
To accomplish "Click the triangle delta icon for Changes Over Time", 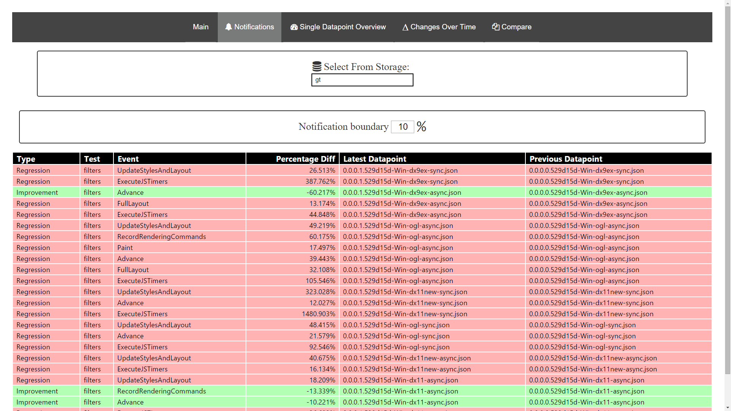I will coord(405,27).
